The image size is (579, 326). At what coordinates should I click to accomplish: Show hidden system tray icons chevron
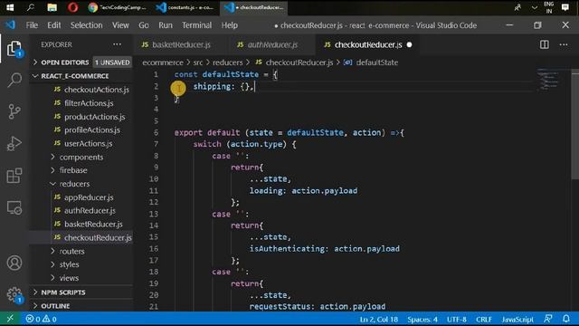point(534,7)
